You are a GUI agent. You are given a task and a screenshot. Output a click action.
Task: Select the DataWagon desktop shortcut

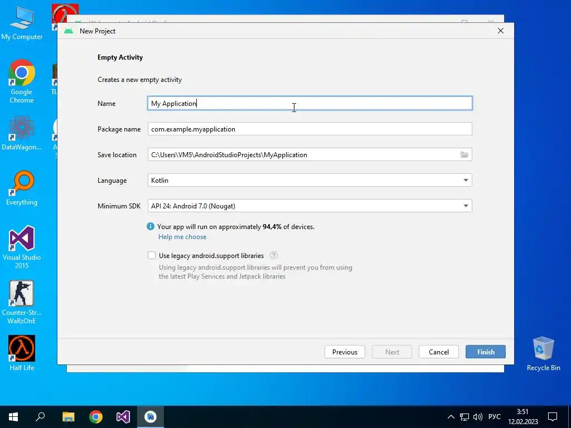[x=22, y=133]
